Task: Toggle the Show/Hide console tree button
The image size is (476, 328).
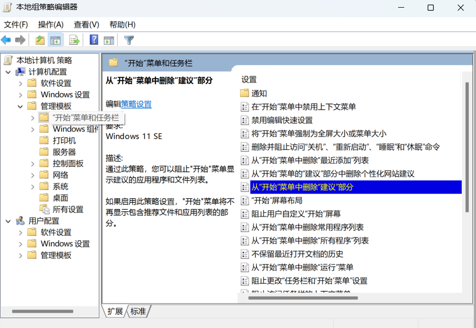Action: pyautogui.click(x=55, y=40)
